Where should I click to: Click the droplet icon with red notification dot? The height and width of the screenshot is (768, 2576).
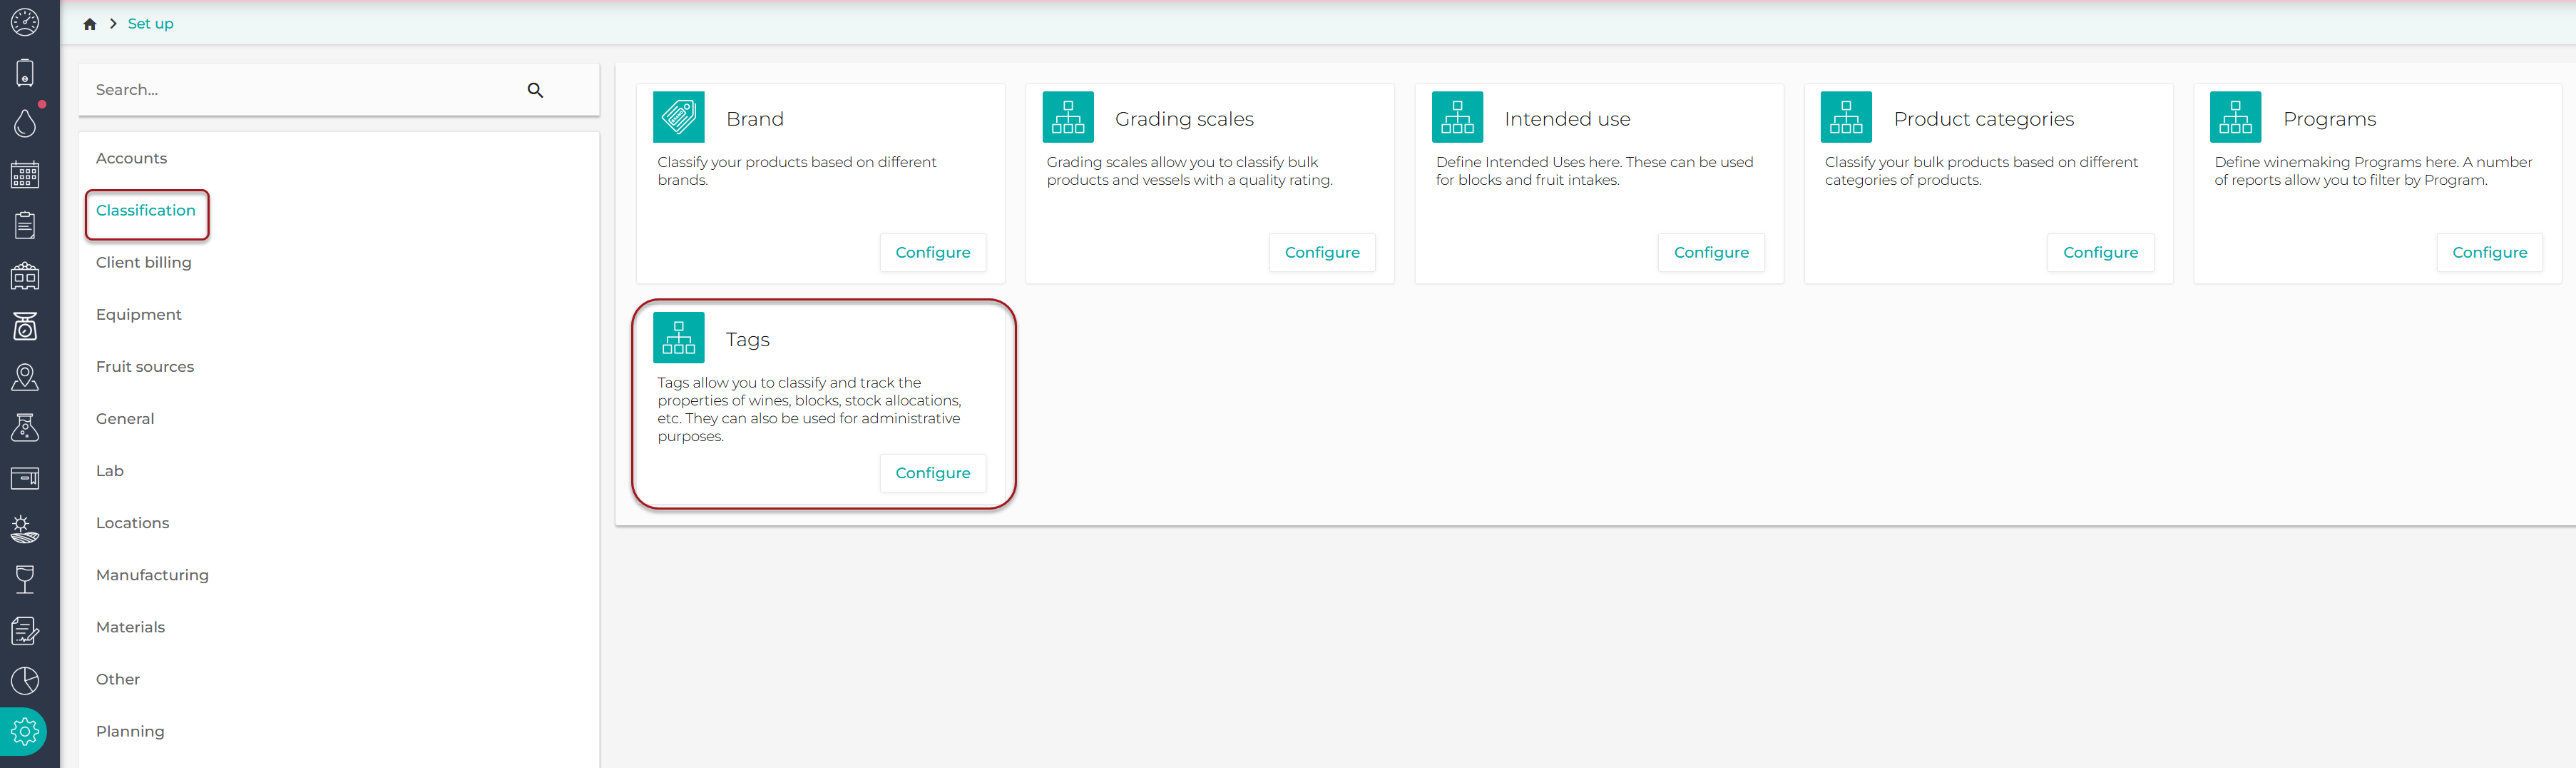click(x=25, y=123)
